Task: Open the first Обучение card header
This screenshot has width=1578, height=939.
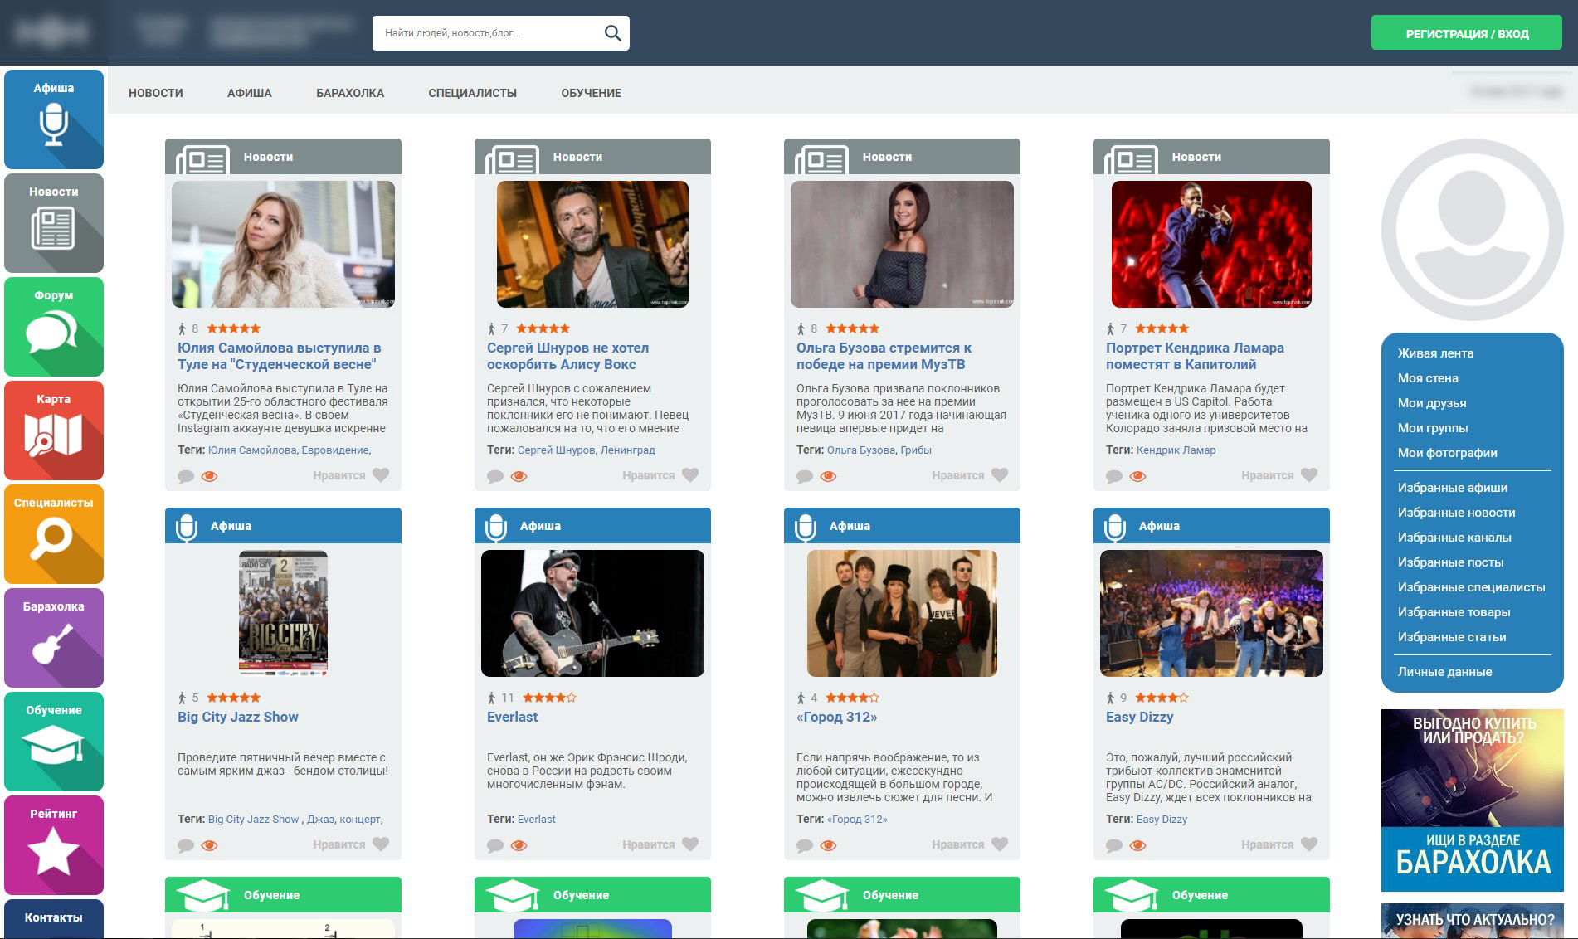Action: pos(283,895)
